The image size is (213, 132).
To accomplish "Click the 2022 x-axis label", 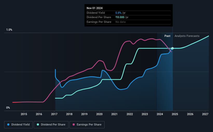I will [130, 114].
